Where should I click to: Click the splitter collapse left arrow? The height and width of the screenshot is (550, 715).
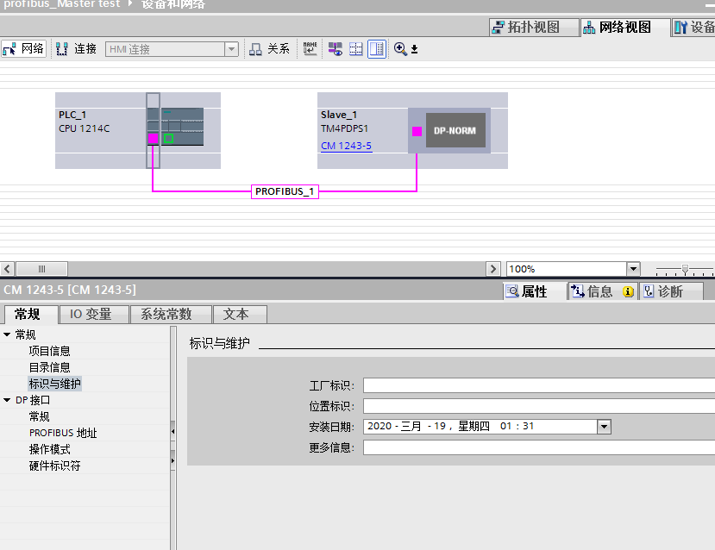coord(172,431)
